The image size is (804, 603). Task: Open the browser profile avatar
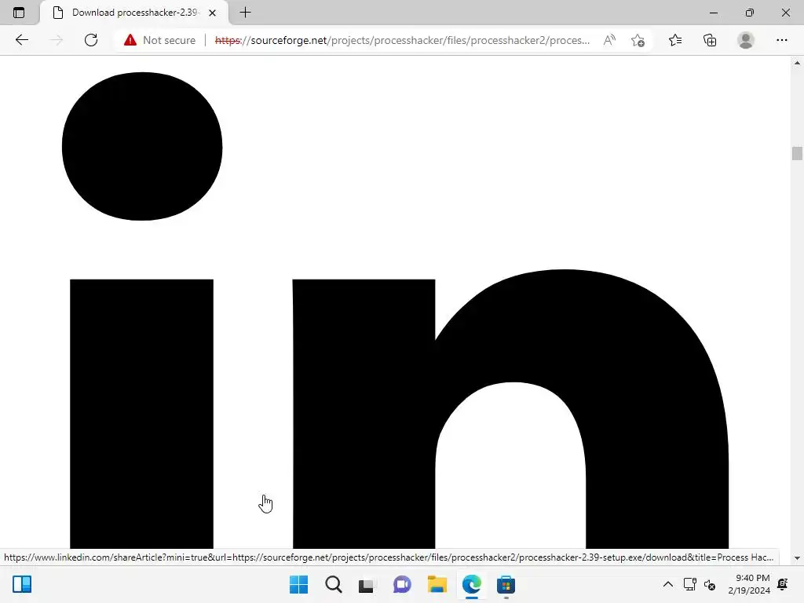click(746, 40)
